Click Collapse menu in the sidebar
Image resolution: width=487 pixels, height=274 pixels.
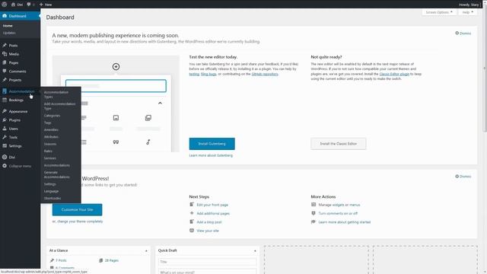[20, 166]
